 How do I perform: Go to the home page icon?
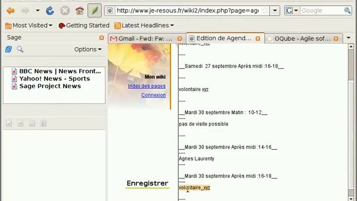tap(80, 11)
